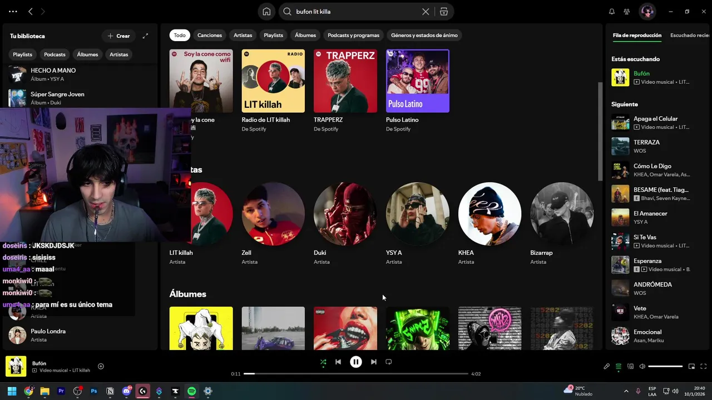Toggle shuffle playback
Screen dimensions: 712x400
point(323,362)
